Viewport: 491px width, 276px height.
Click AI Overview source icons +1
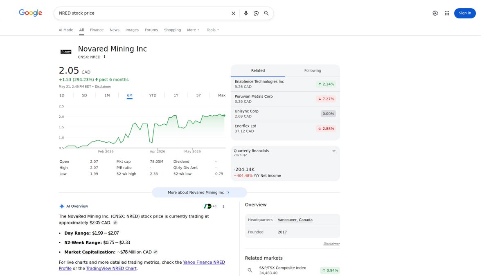(210, 206)
